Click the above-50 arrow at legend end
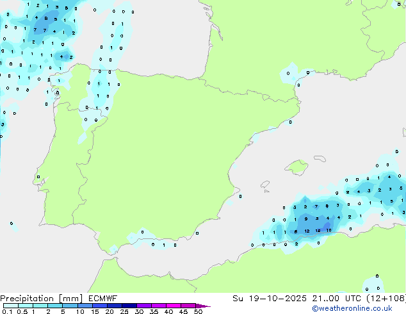The image size is (406, 314). 203,306
